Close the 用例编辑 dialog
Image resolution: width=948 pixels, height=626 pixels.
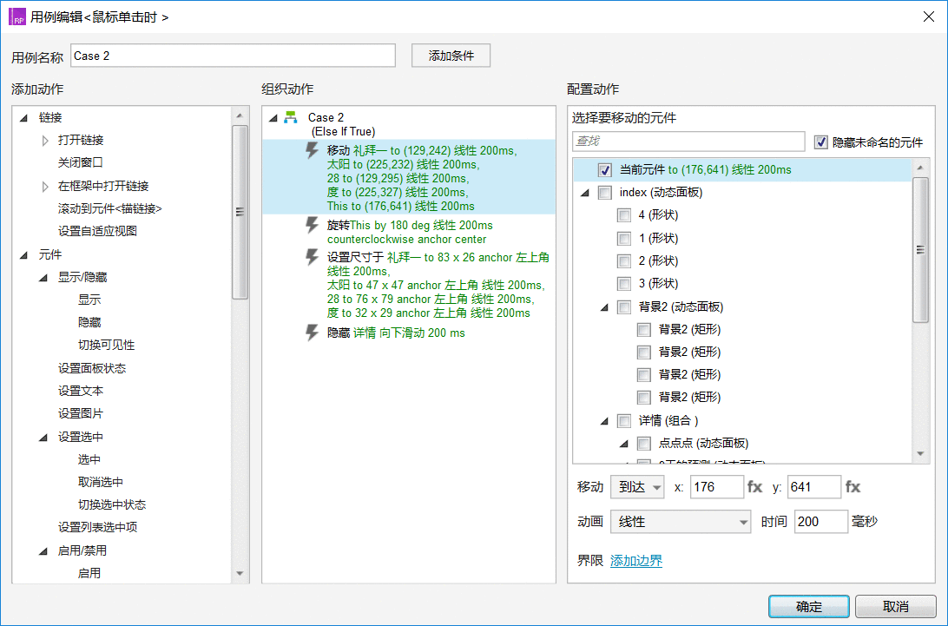[929, 17]
